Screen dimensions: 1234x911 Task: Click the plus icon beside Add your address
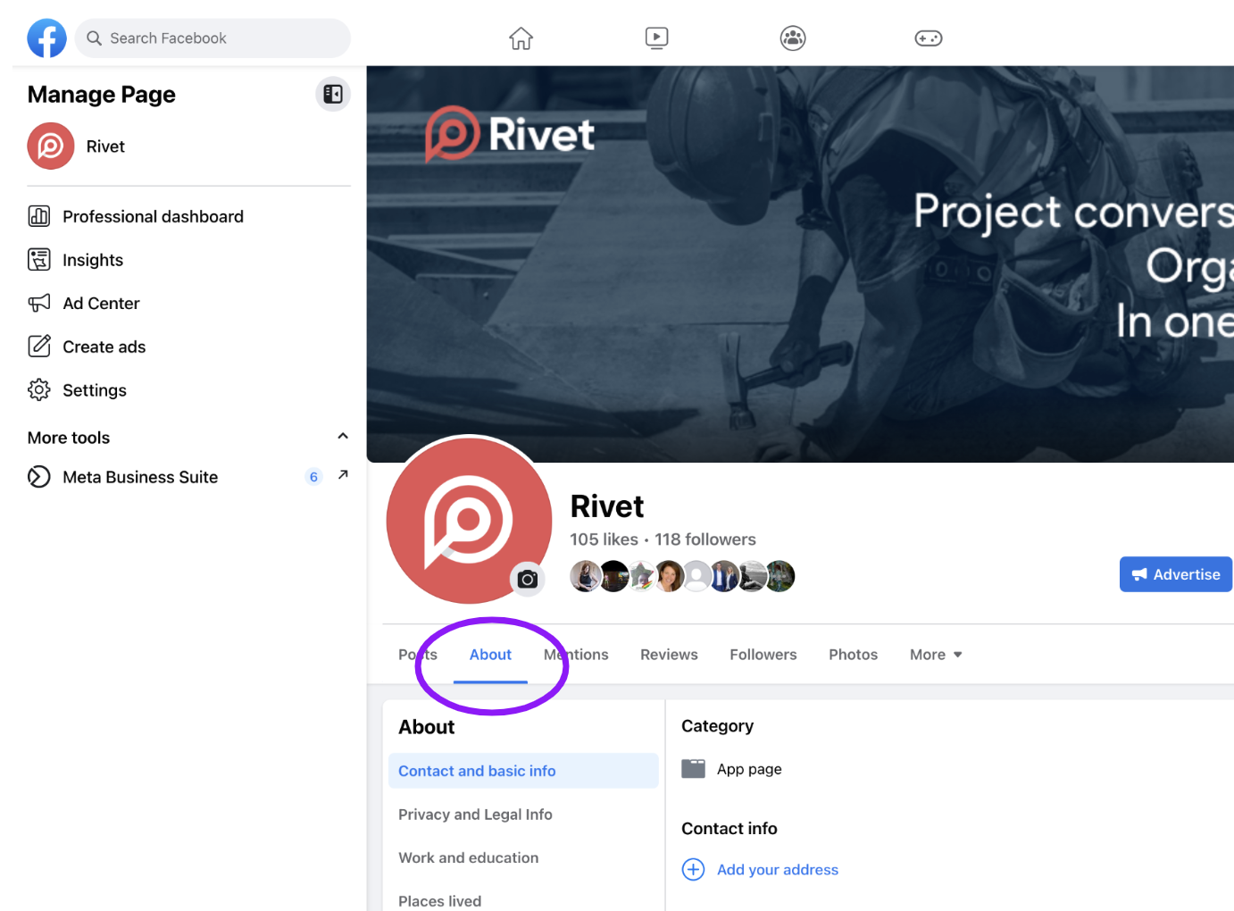[694, 869]
